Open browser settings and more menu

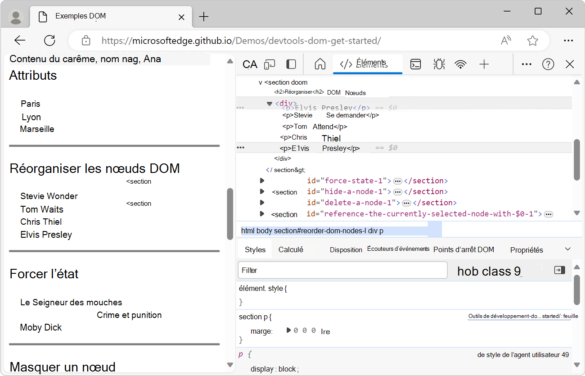(x=568, y=41)
